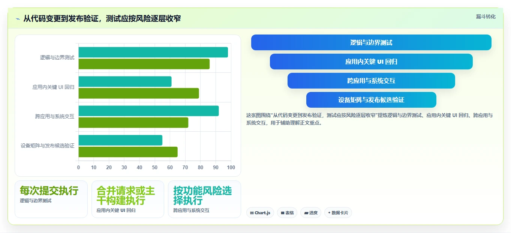Click the teal bar for 应用内关键 UI 回归
The height and width of the screenshot is (233, 511).
click(x=125, y=81)
